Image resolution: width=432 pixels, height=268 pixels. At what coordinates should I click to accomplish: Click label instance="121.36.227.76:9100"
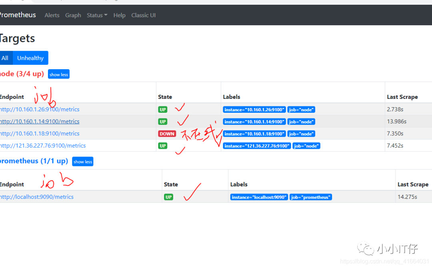pyautogui.click(x=257, y=146)
